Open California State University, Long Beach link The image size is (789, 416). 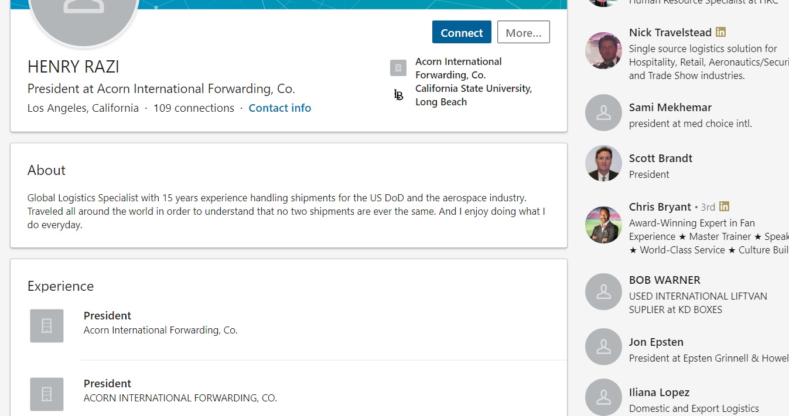coord(473,95)
